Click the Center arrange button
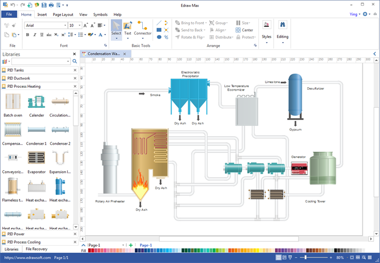This screenshot has height=263, width=380. coord(244,30)
